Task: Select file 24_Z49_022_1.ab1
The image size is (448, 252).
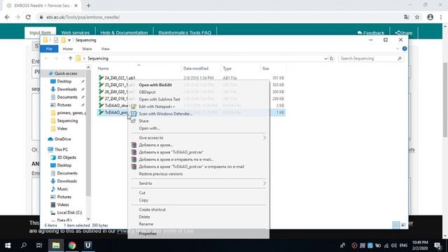Action: coord(120,78)
